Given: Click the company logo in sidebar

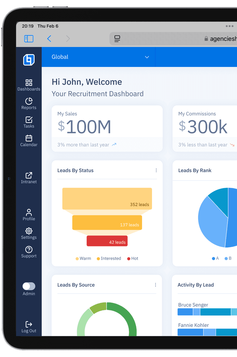Looking at the screenshot, I should (29, 60).
